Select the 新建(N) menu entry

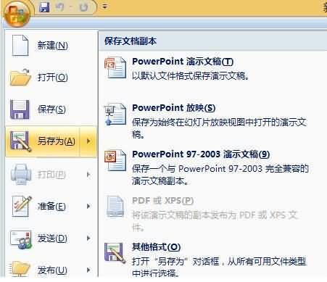coord(51,46)
